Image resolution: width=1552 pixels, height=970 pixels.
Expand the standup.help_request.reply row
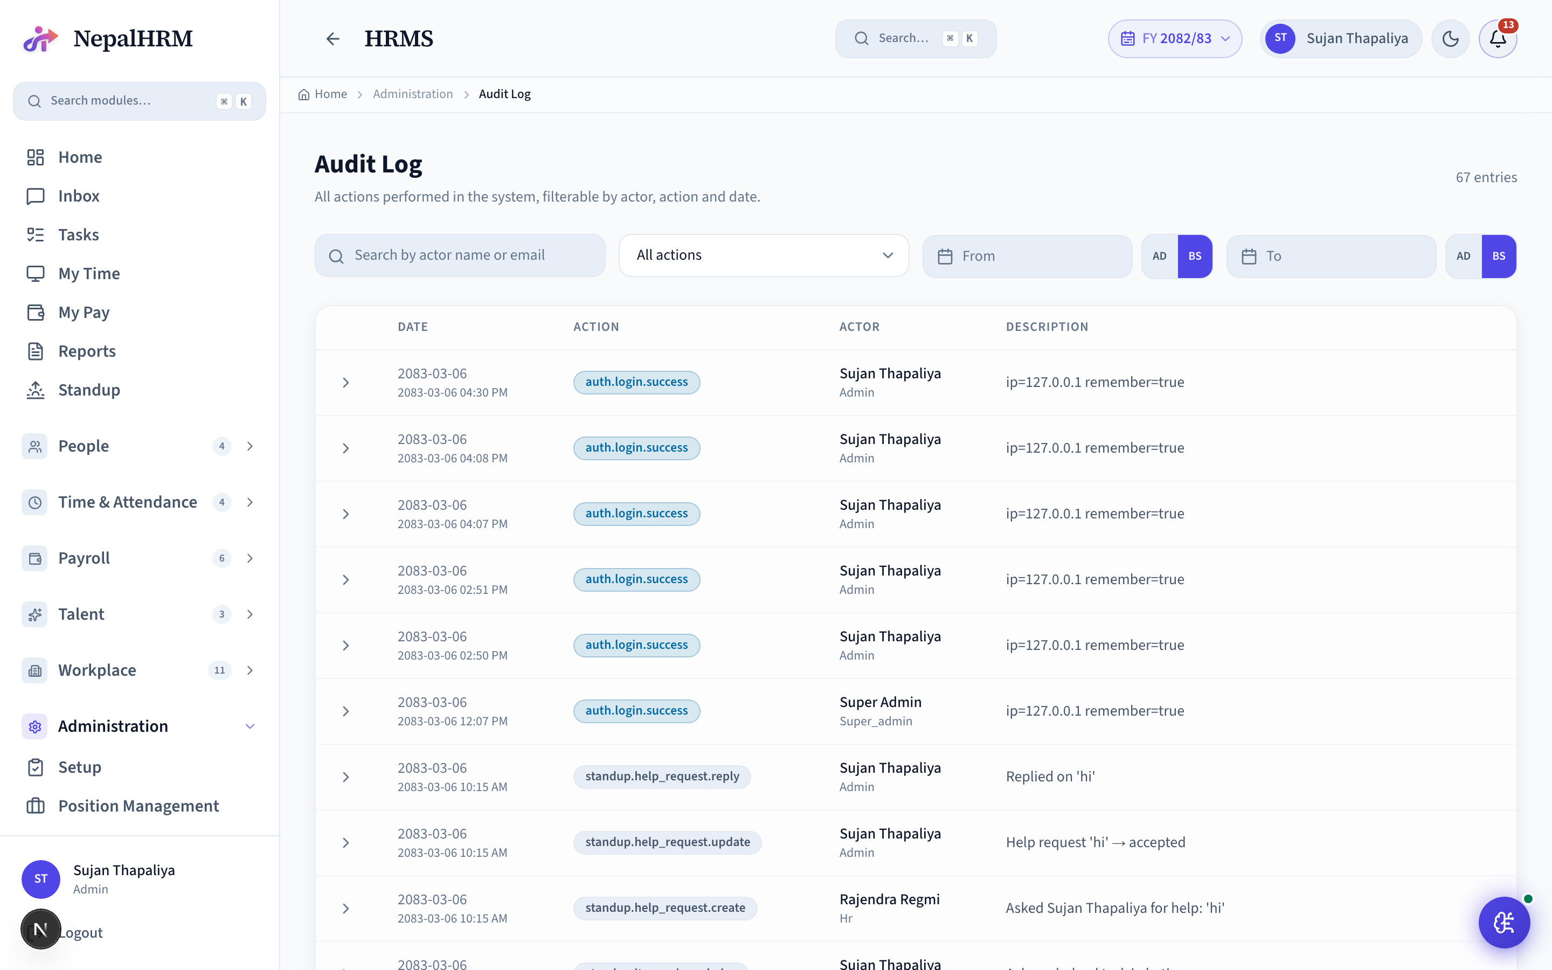point(345,777)
